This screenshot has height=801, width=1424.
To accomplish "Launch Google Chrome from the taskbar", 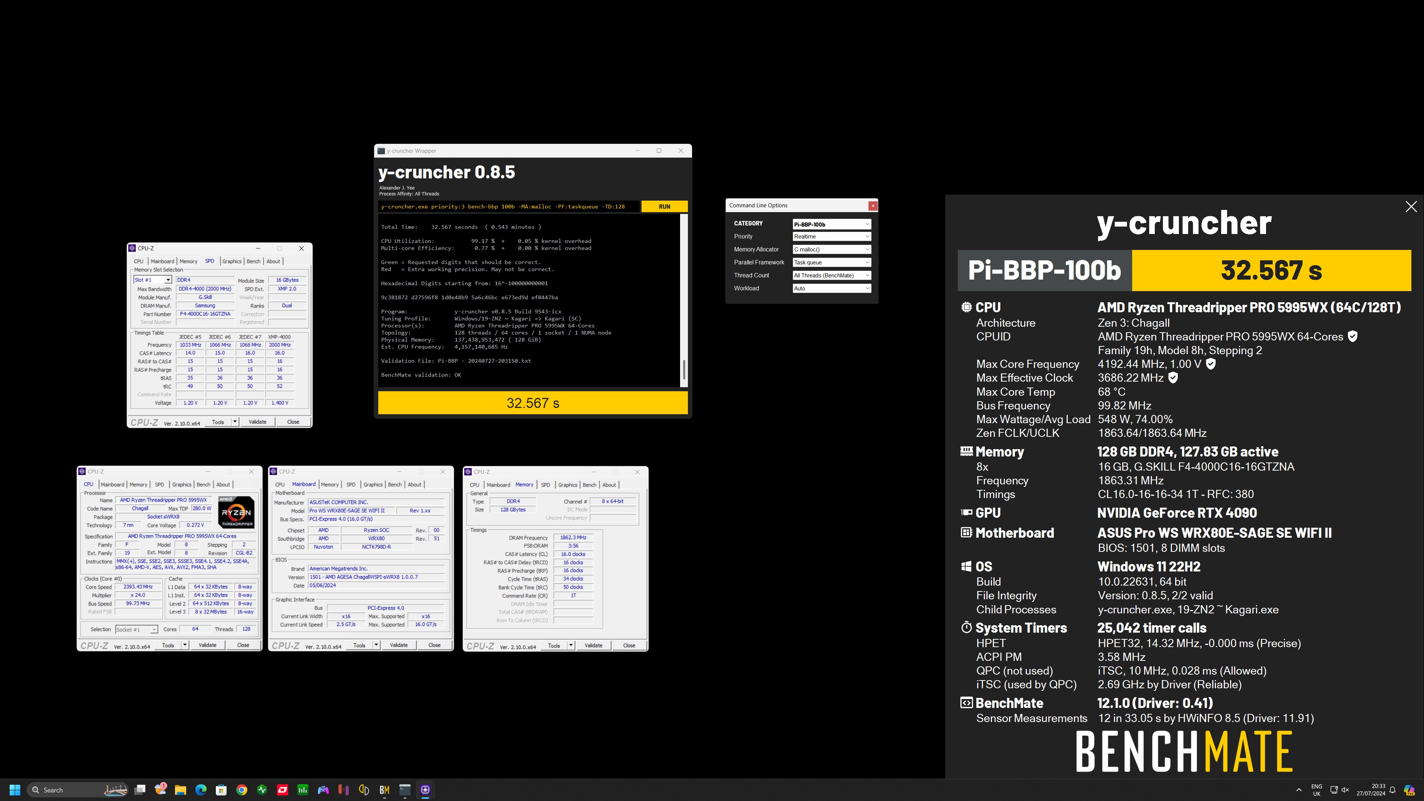I will coord(241,790).
